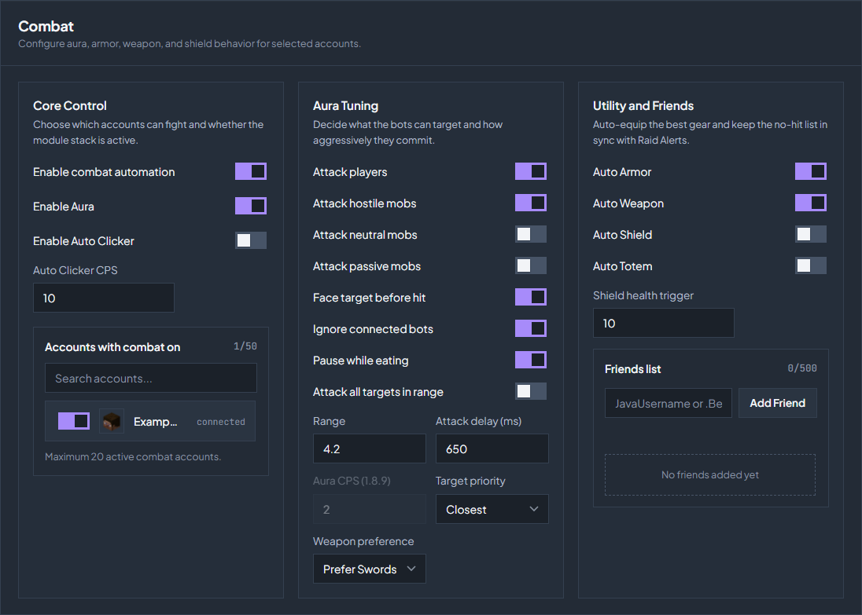Switch off Attack hostile mobs
This screenshot has height=615, width=862.
[531, 203]
